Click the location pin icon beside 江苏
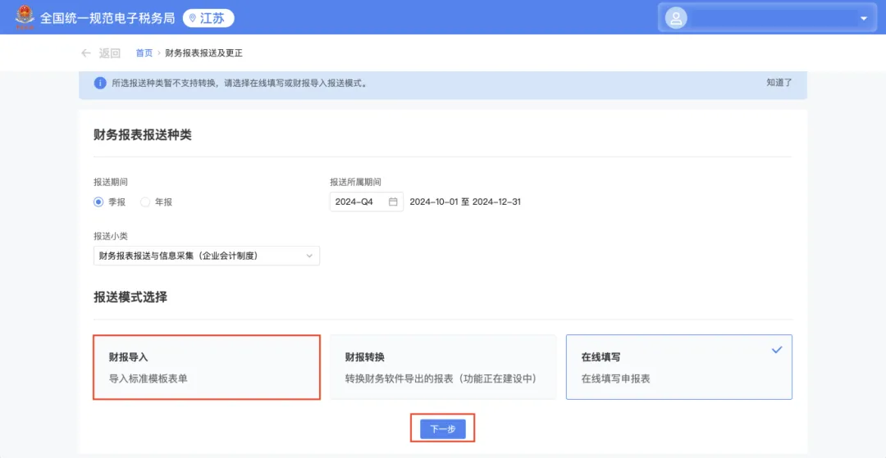The width and height of the screenshot is (886, 458). point(193,18)
